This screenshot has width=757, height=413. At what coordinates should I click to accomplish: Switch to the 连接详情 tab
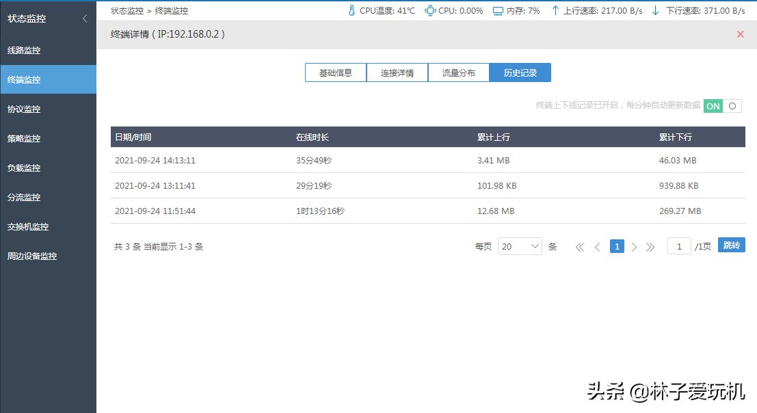coord(397,73)
